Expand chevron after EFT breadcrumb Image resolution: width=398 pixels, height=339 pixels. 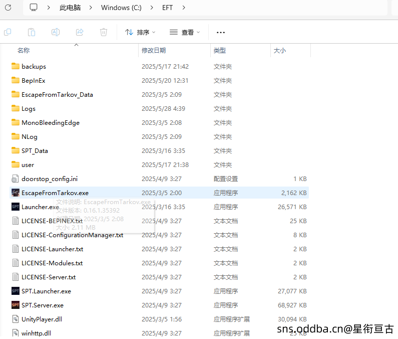[x=184, y=8]
